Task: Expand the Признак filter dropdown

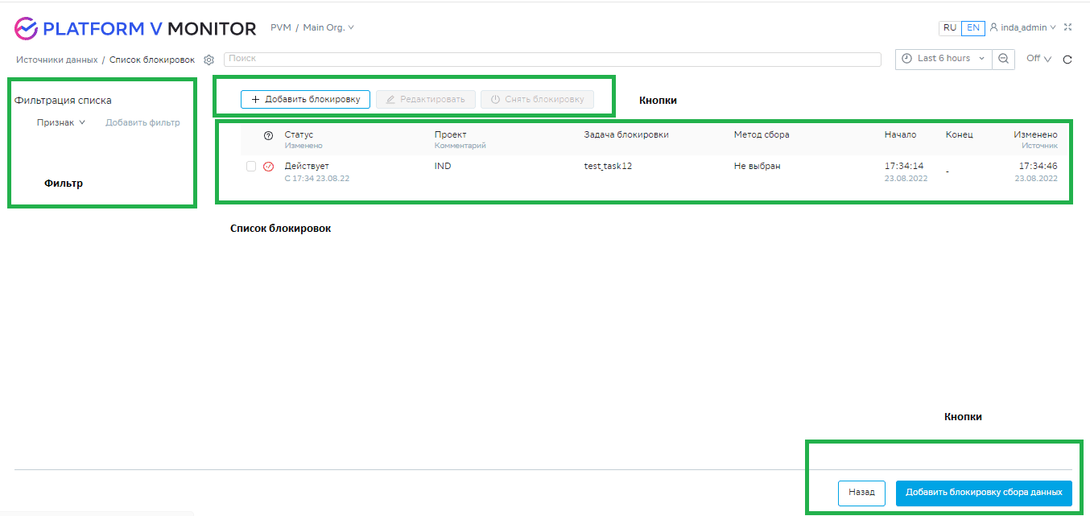Action: (61, 122)
